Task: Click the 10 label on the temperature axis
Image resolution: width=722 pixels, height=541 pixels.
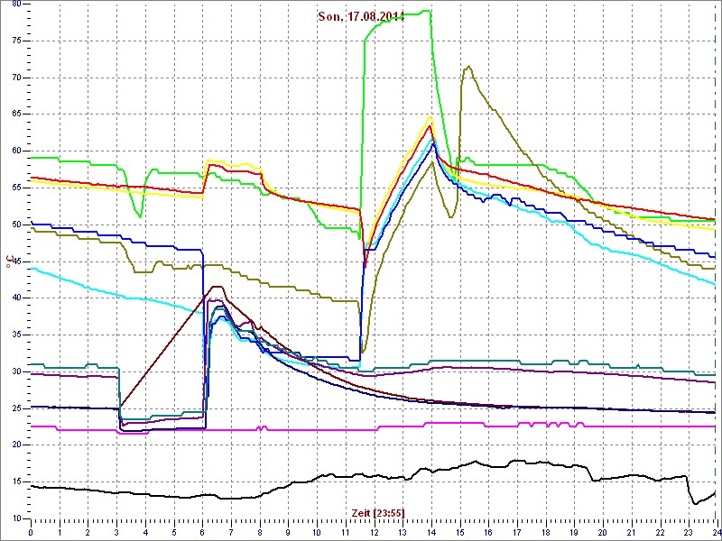Action: click(15, 518)
